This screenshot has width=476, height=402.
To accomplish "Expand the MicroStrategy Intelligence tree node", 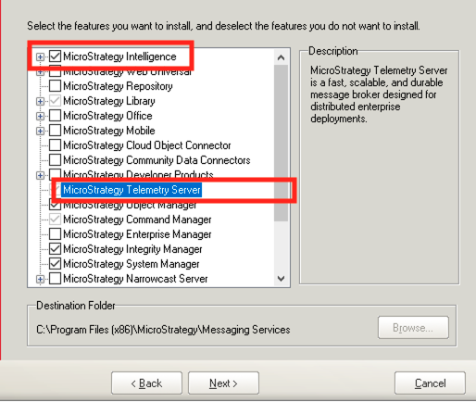I will point(40,57).
